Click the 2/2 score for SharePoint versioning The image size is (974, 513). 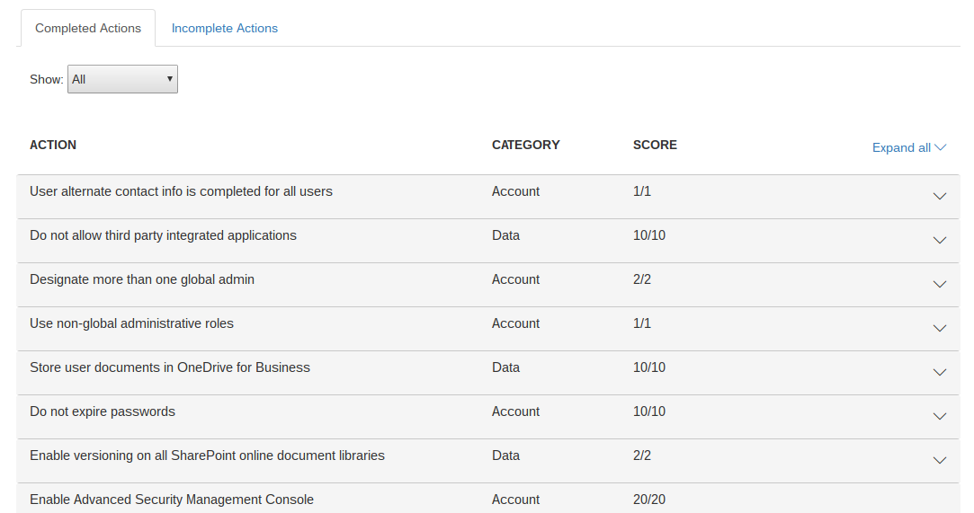click(x=641, y=456)
